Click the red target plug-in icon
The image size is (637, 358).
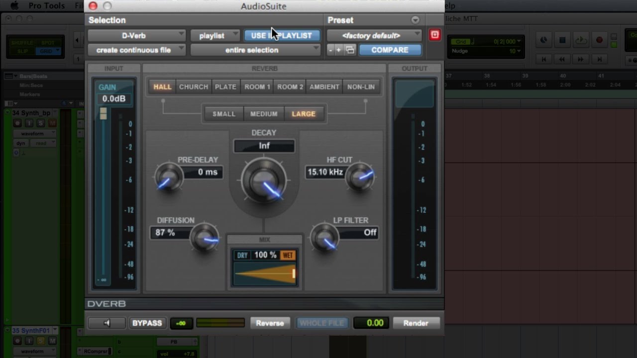435,35
